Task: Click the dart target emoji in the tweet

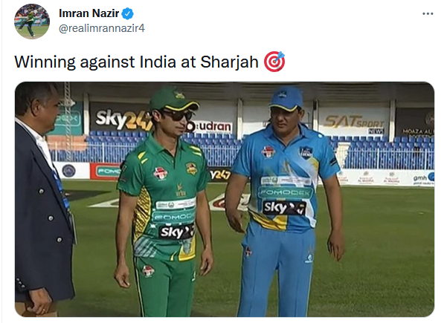Action: pos(274,62)
